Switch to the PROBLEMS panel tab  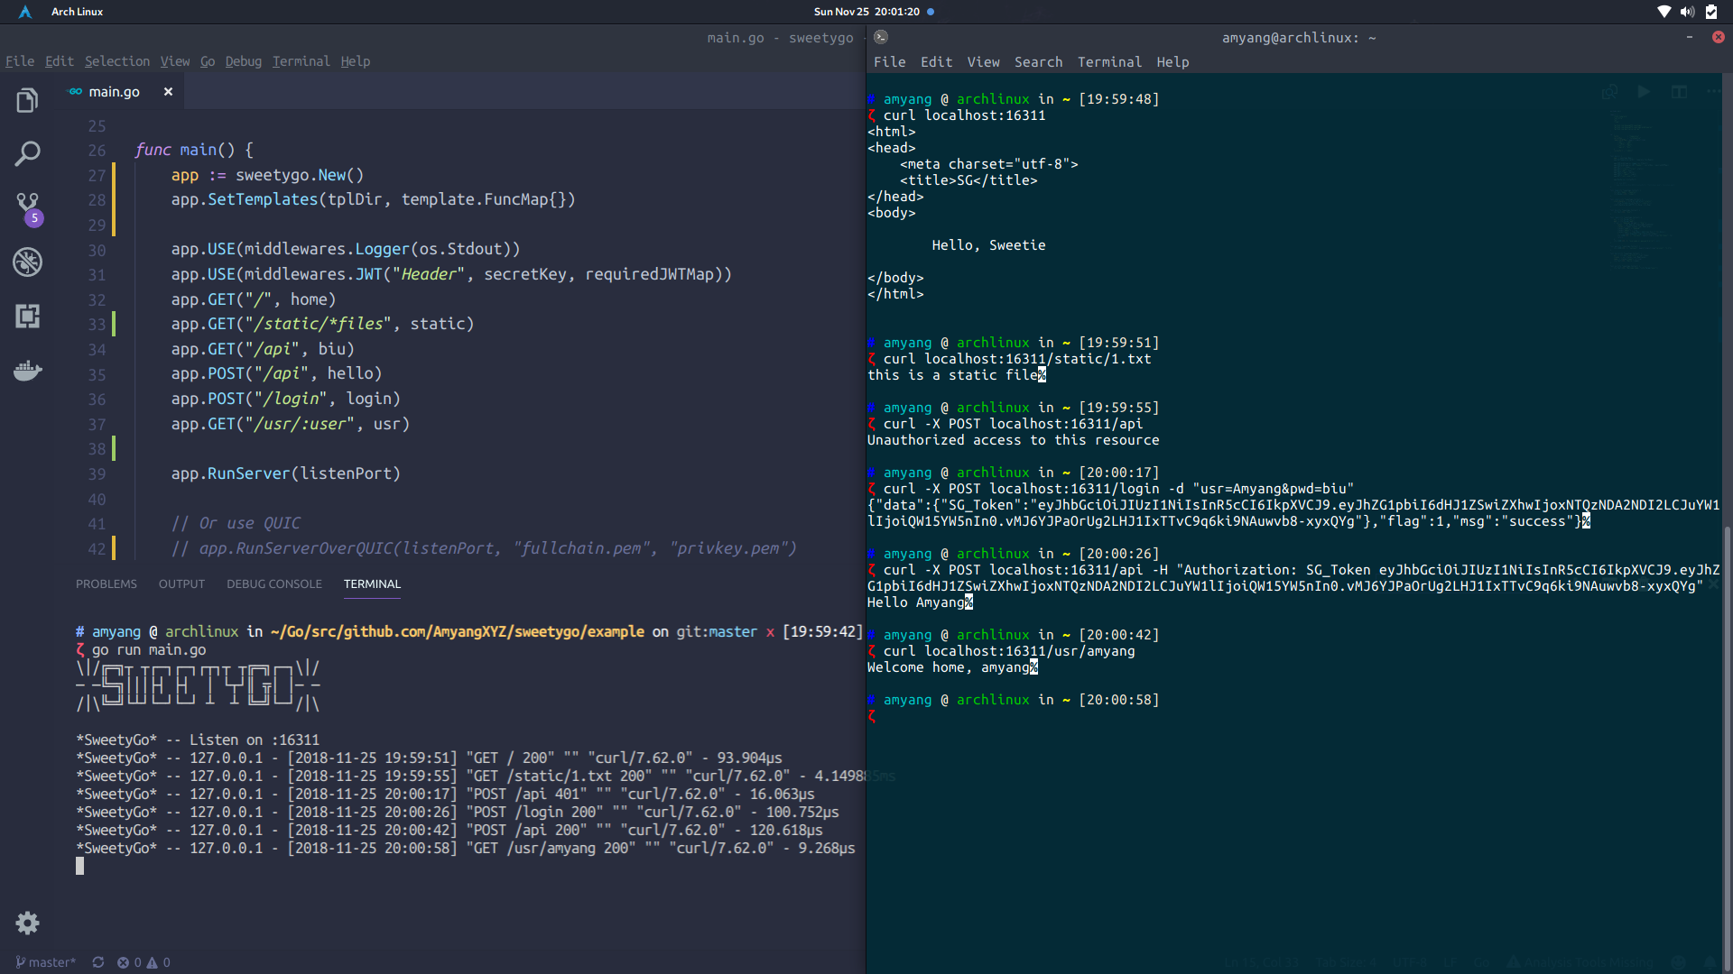point(107,584)
